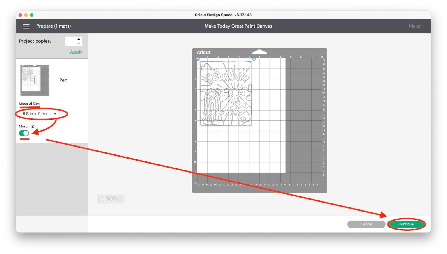Increase Project copies with the up arrow
Screen dimensions: 447x254
pyautogui.click(x=78, y=39)
